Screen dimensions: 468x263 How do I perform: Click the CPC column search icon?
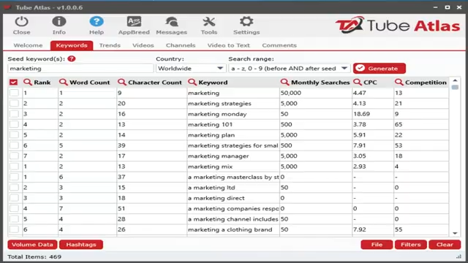click(x=358, y=83)
